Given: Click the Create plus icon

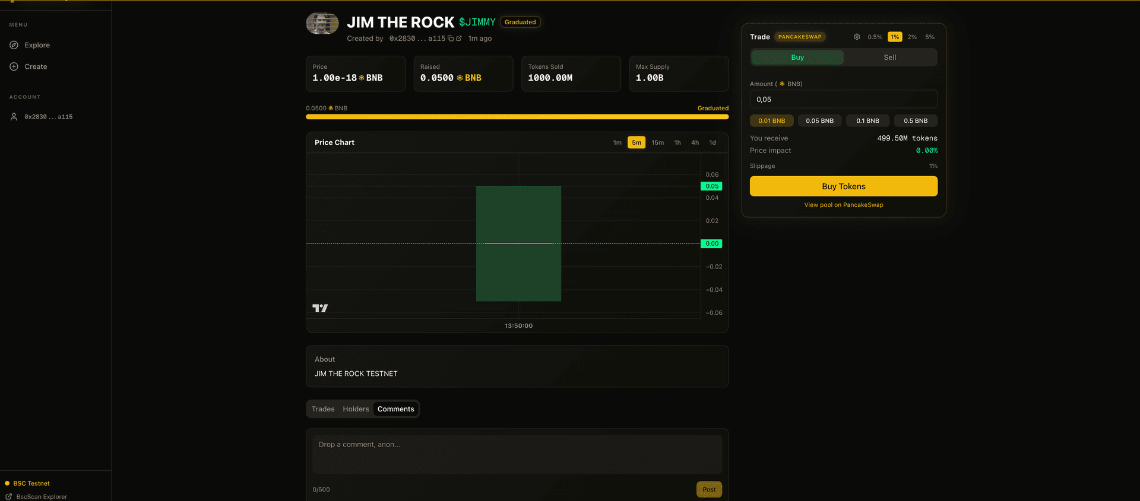Looking at the screenshot, I should tap(14, 66).
